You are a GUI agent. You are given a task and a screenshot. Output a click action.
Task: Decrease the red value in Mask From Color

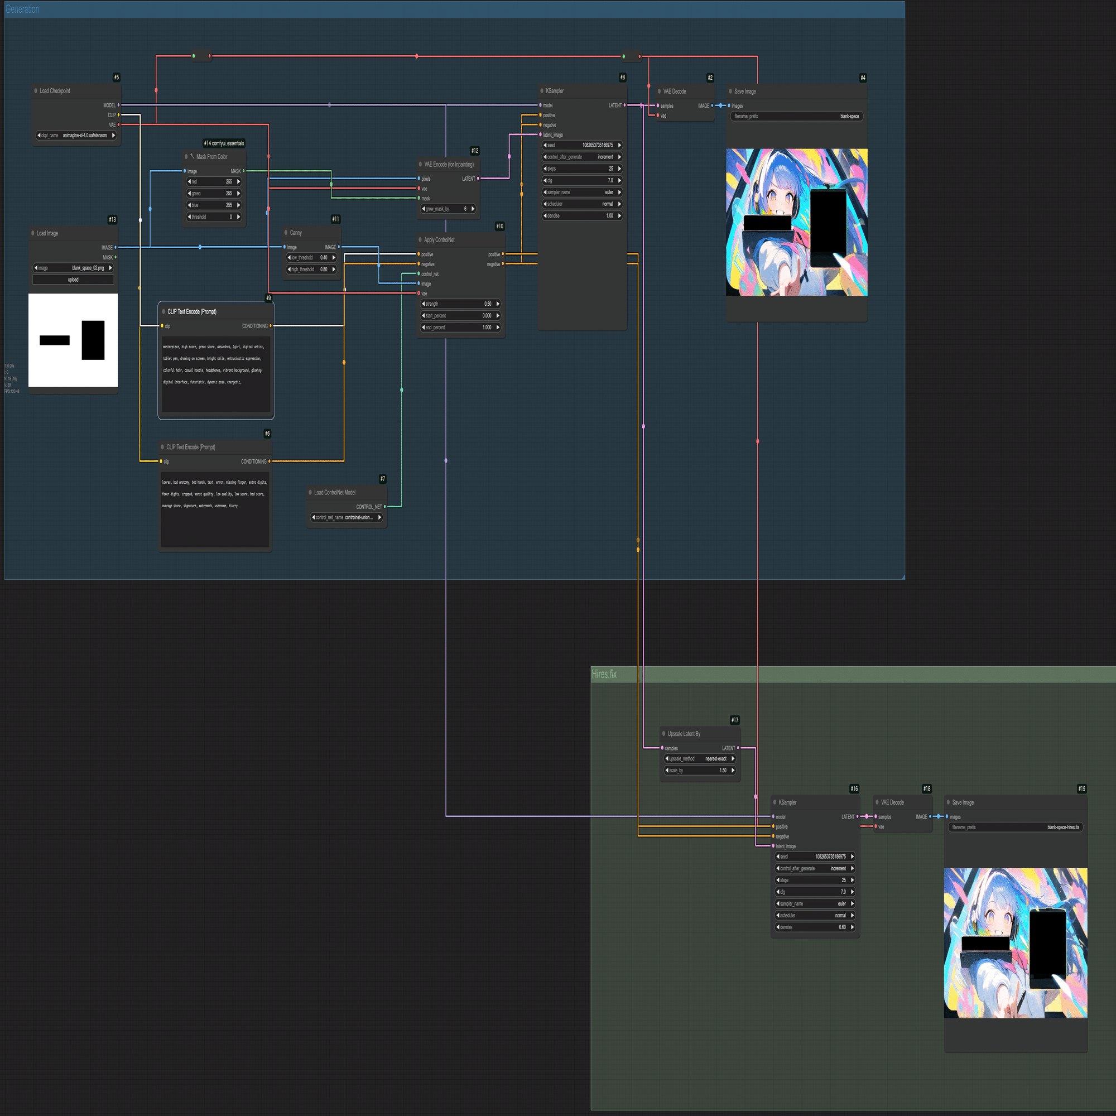(190, 181)
